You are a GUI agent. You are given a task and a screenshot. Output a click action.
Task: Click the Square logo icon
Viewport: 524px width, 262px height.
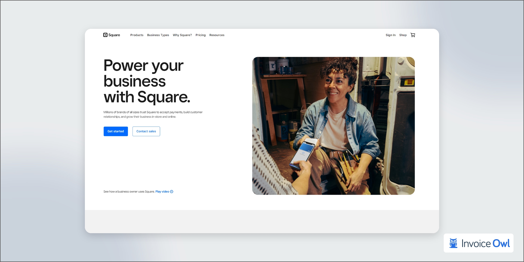(105, 35)
